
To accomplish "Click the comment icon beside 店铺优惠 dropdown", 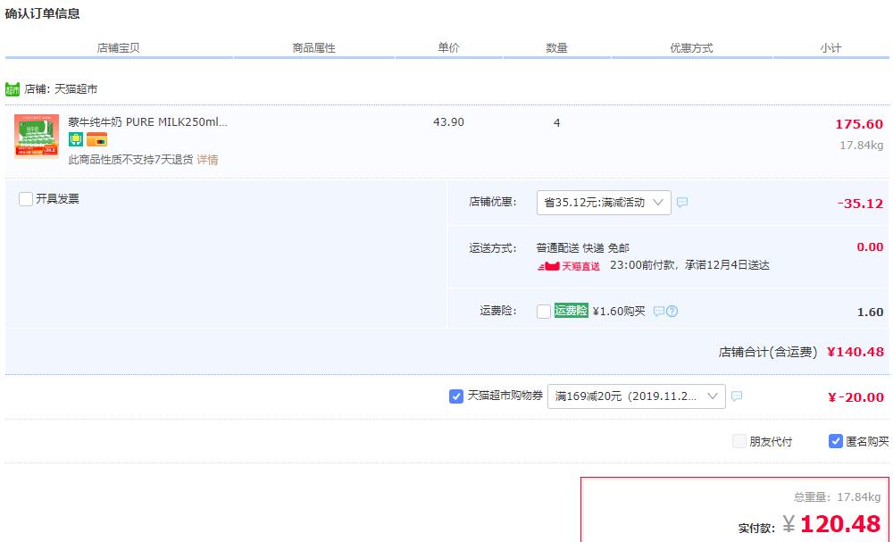I will point(682,202).
